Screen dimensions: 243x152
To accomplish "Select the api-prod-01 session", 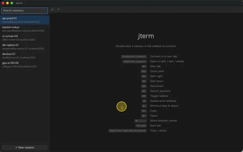I will pyautogui.click(x=25, y=20).
